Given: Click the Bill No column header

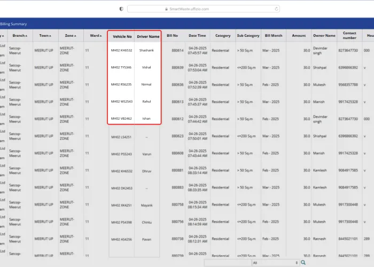Looking at the screenshot, I should click(x=172, y=36).
